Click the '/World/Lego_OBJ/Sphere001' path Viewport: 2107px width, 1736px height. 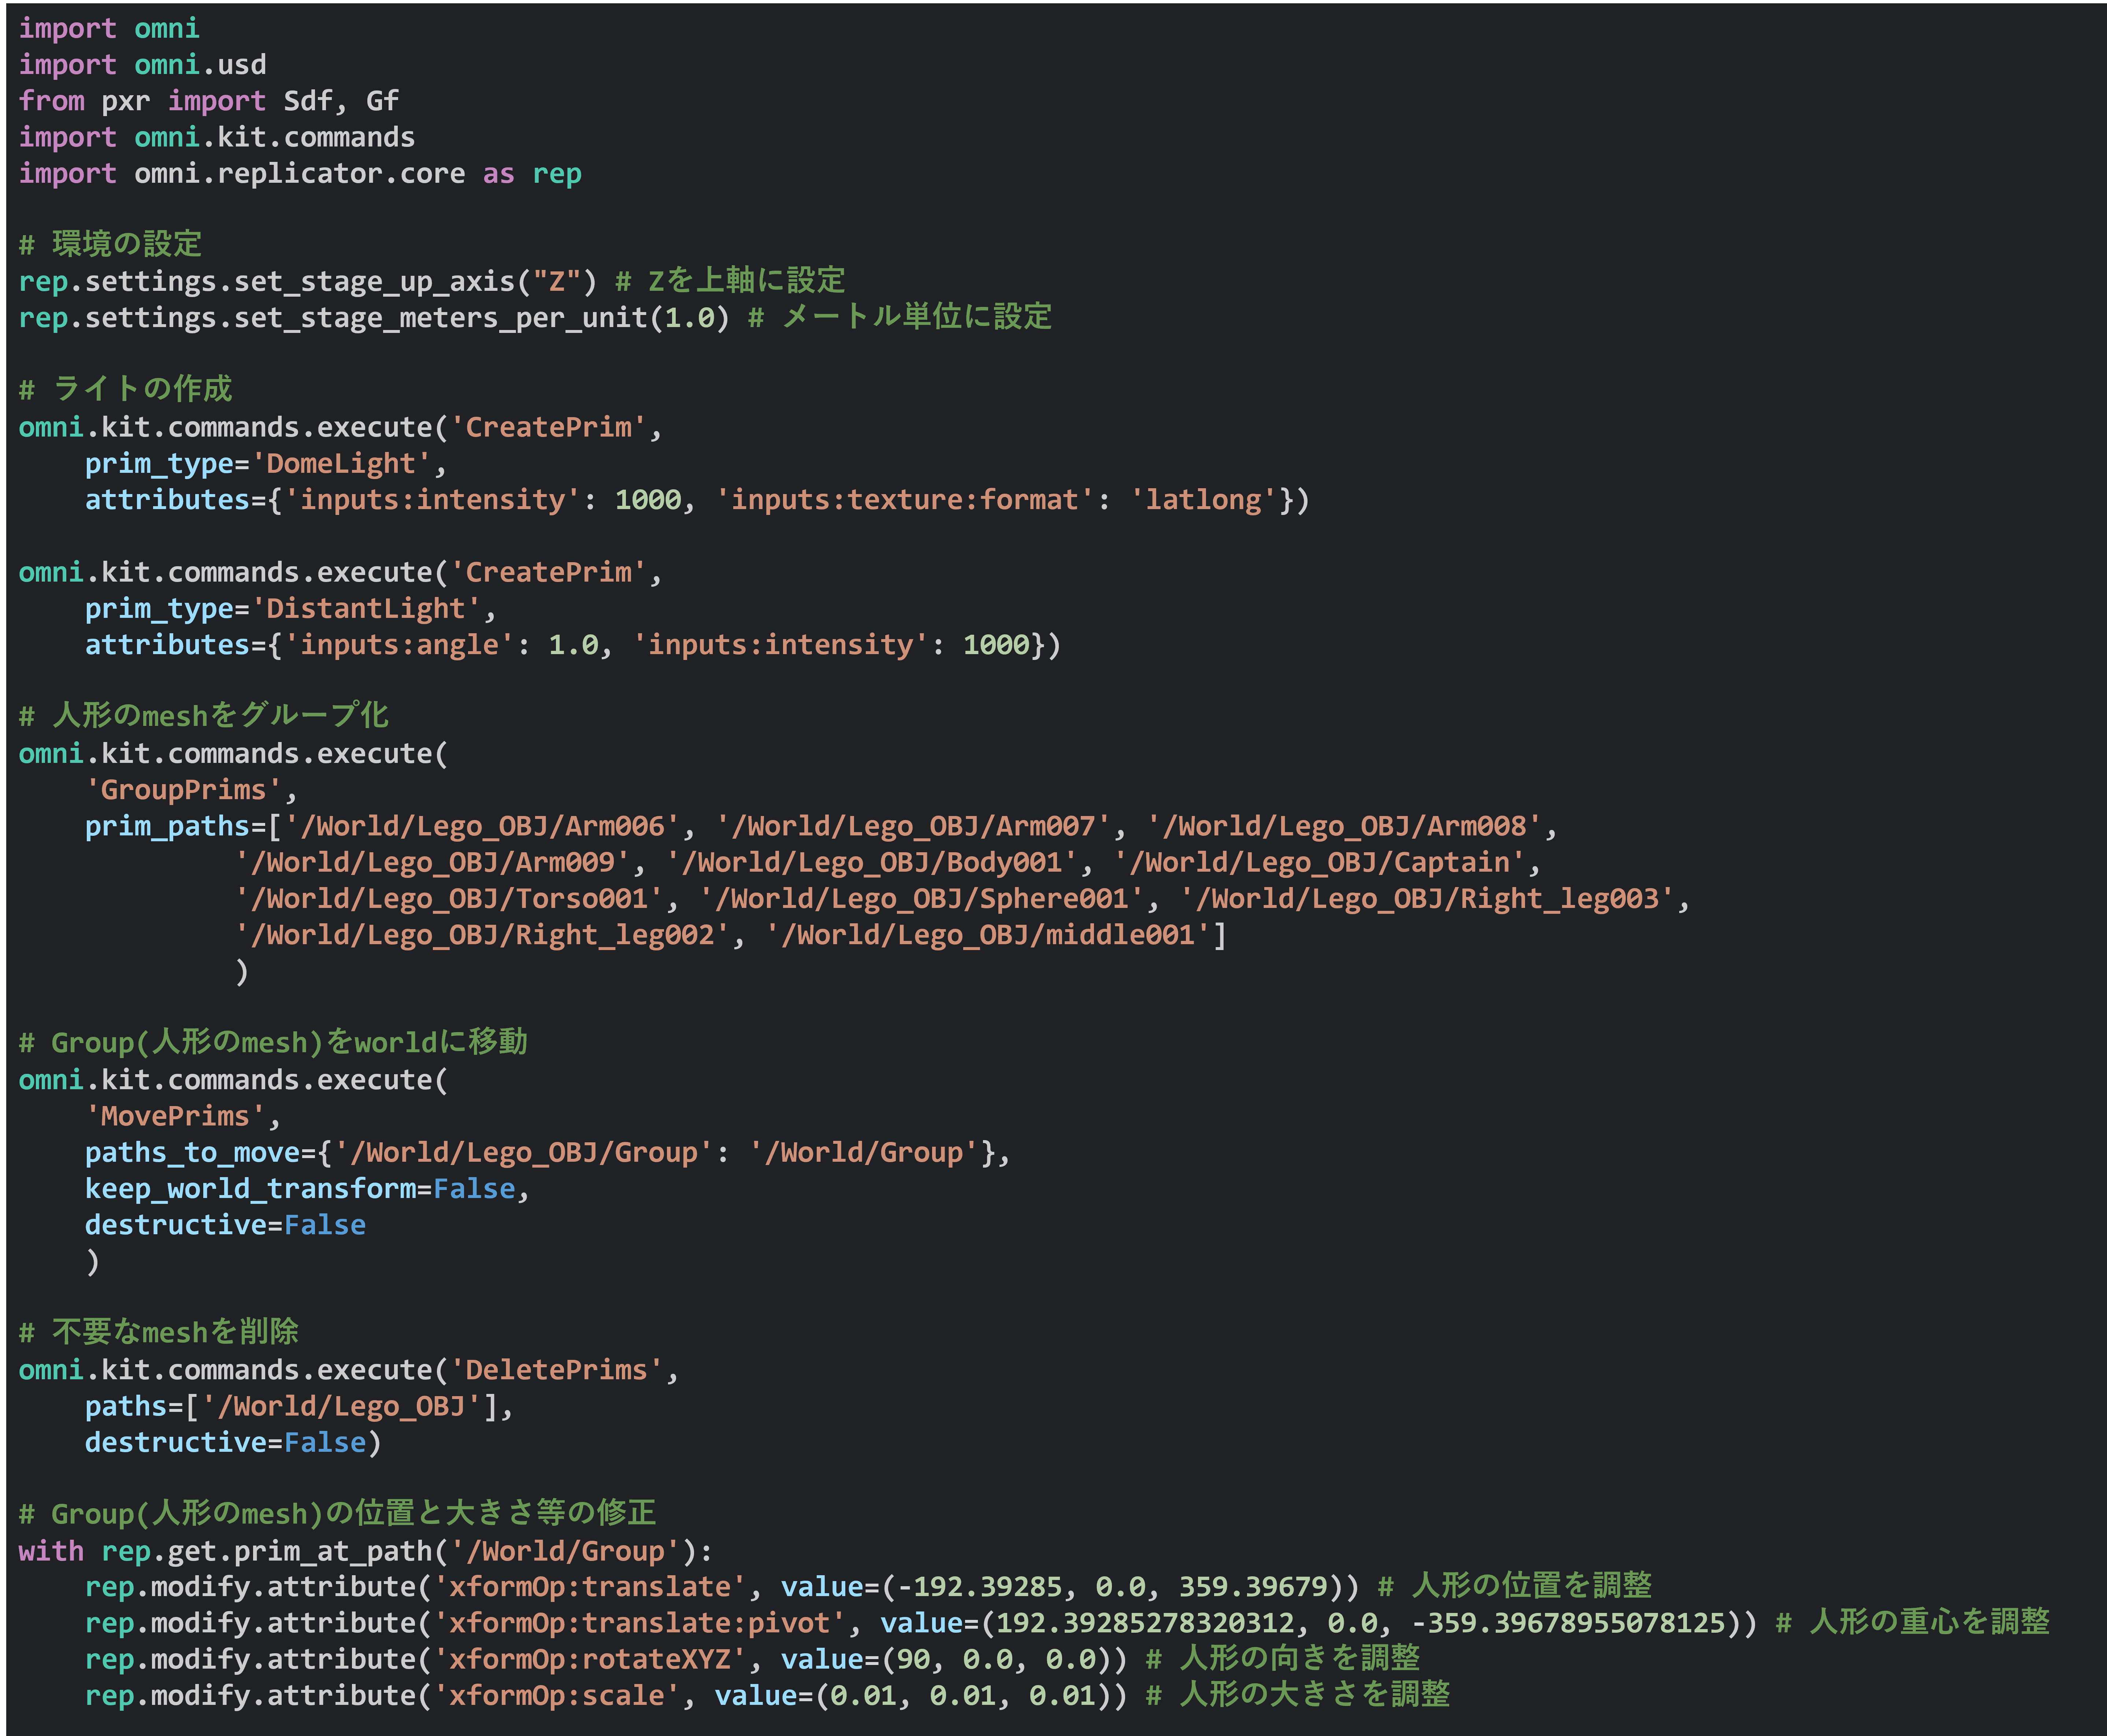(x=922, y=899)
